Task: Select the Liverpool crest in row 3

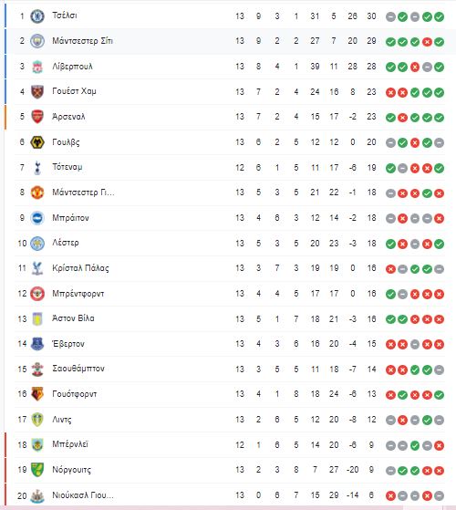Action: pos(37,67)
